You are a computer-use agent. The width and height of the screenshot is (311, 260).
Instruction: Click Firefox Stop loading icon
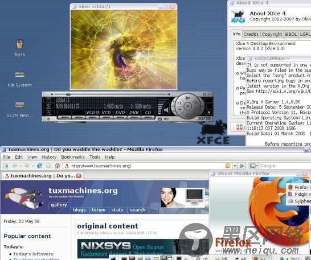(48, 166)
